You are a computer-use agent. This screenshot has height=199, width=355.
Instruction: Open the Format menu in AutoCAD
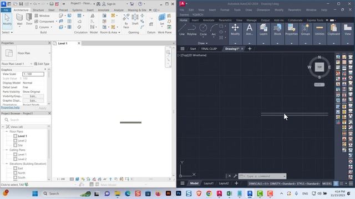tap(225, 10)
